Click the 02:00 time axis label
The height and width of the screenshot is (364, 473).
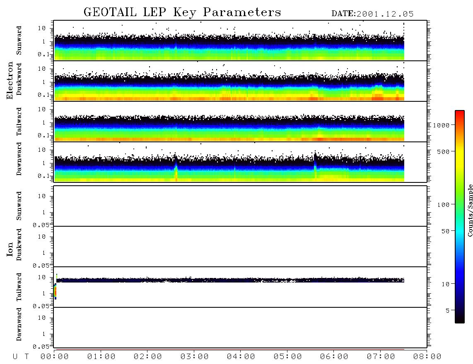pyautogui.click(x=148, y=357)
